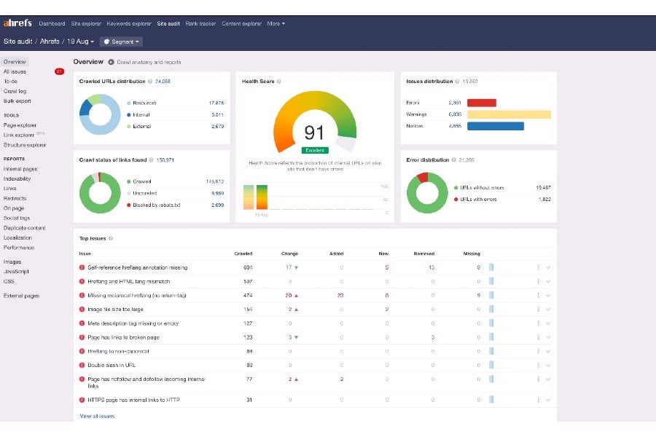Open the 19 Aug crawl date dropdown
Screen dimensions: 656x437
(80, 42)
